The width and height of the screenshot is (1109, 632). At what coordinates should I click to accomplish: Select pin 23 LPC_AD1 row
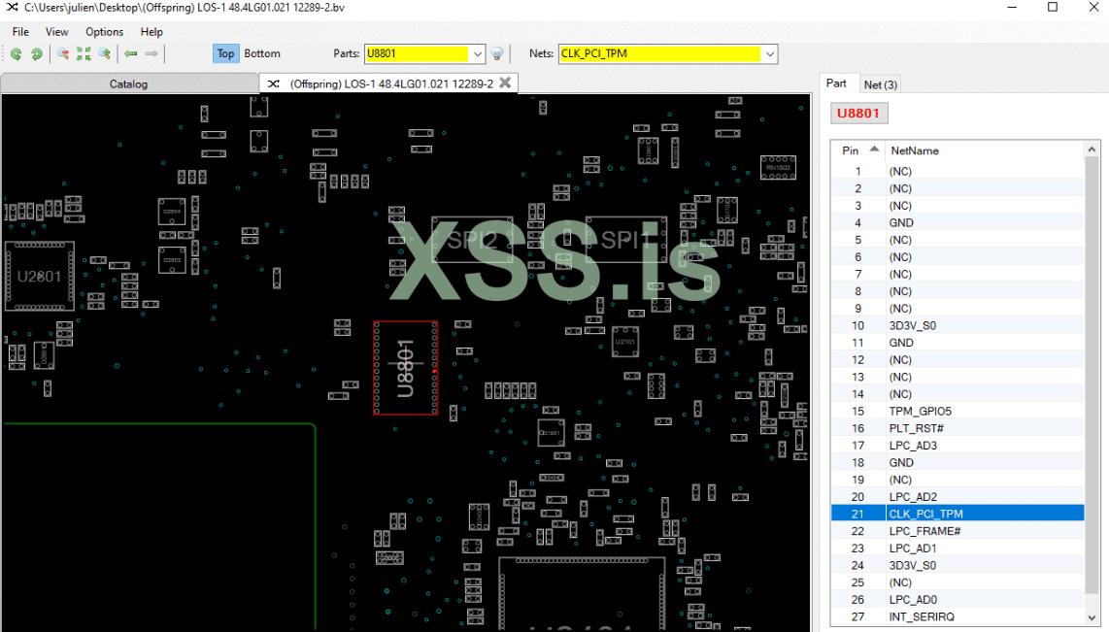(958, 549)
